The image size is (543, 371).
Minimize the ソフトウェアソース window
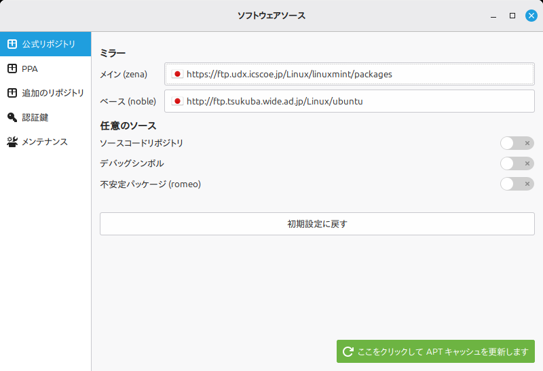click(493, 16)
